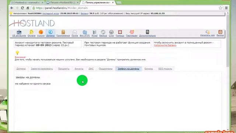Open the 'Об аккаунте' account icon
Image resolution: width=236 pixels, height=133 pixels.
pos(19,33)
